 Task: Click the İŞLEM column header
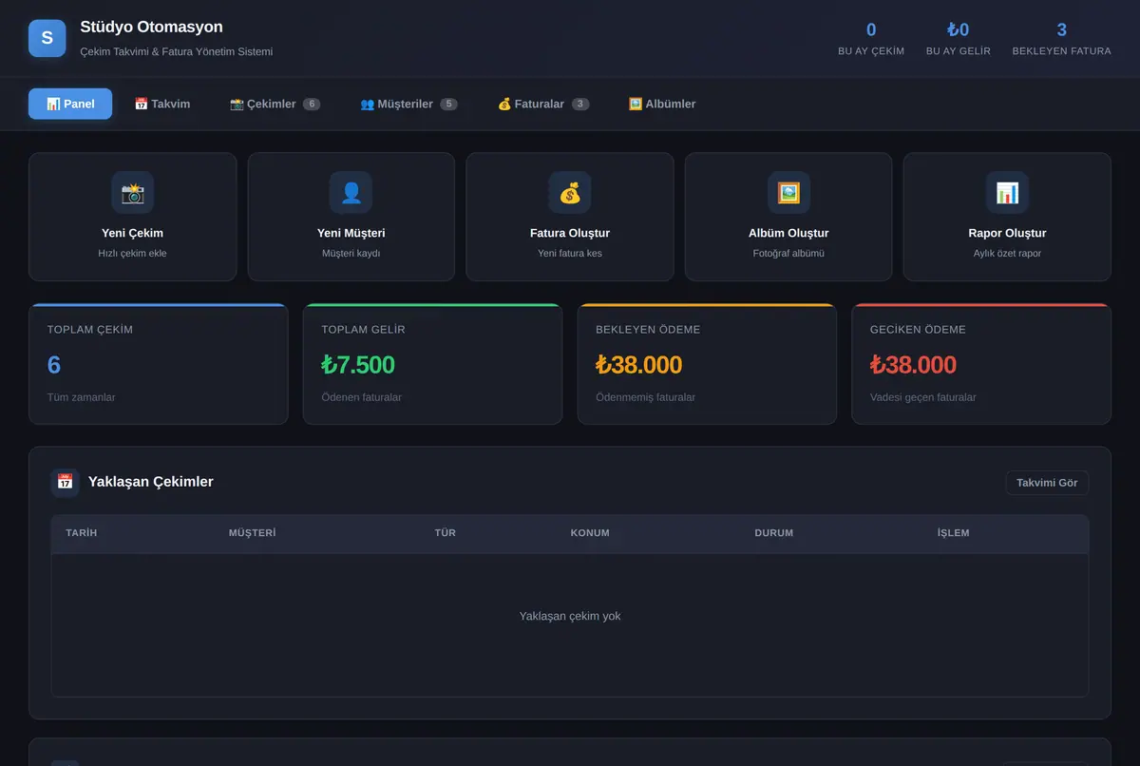click(954, 533)
